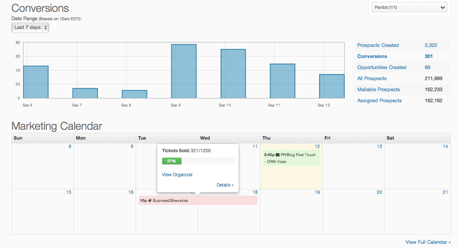The image size is (458, 248).
Task: Open the Pardot (1/1) account dropdown
Action: point(409,7)
